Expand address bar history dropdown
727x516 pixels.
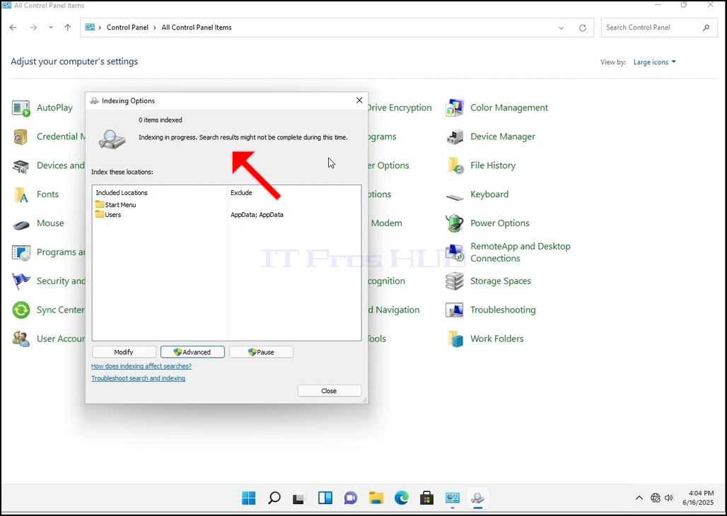[561, 28]
